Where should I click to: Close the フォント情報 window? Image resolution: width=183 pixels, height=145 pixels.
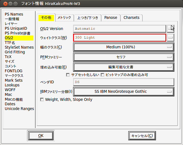pos(5,4)
